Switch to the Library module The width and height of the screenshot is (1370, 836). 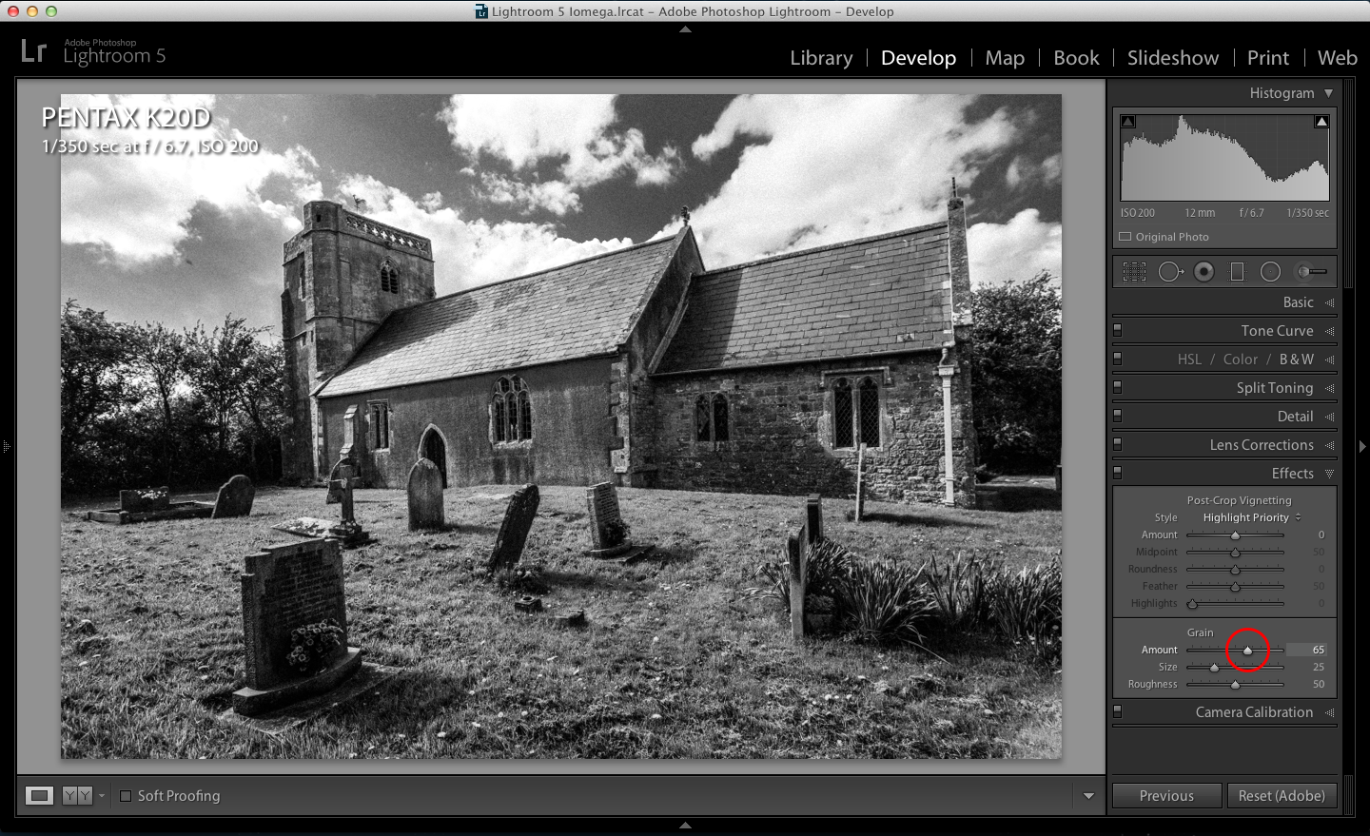pyautogui.click(x=820, y=57)
